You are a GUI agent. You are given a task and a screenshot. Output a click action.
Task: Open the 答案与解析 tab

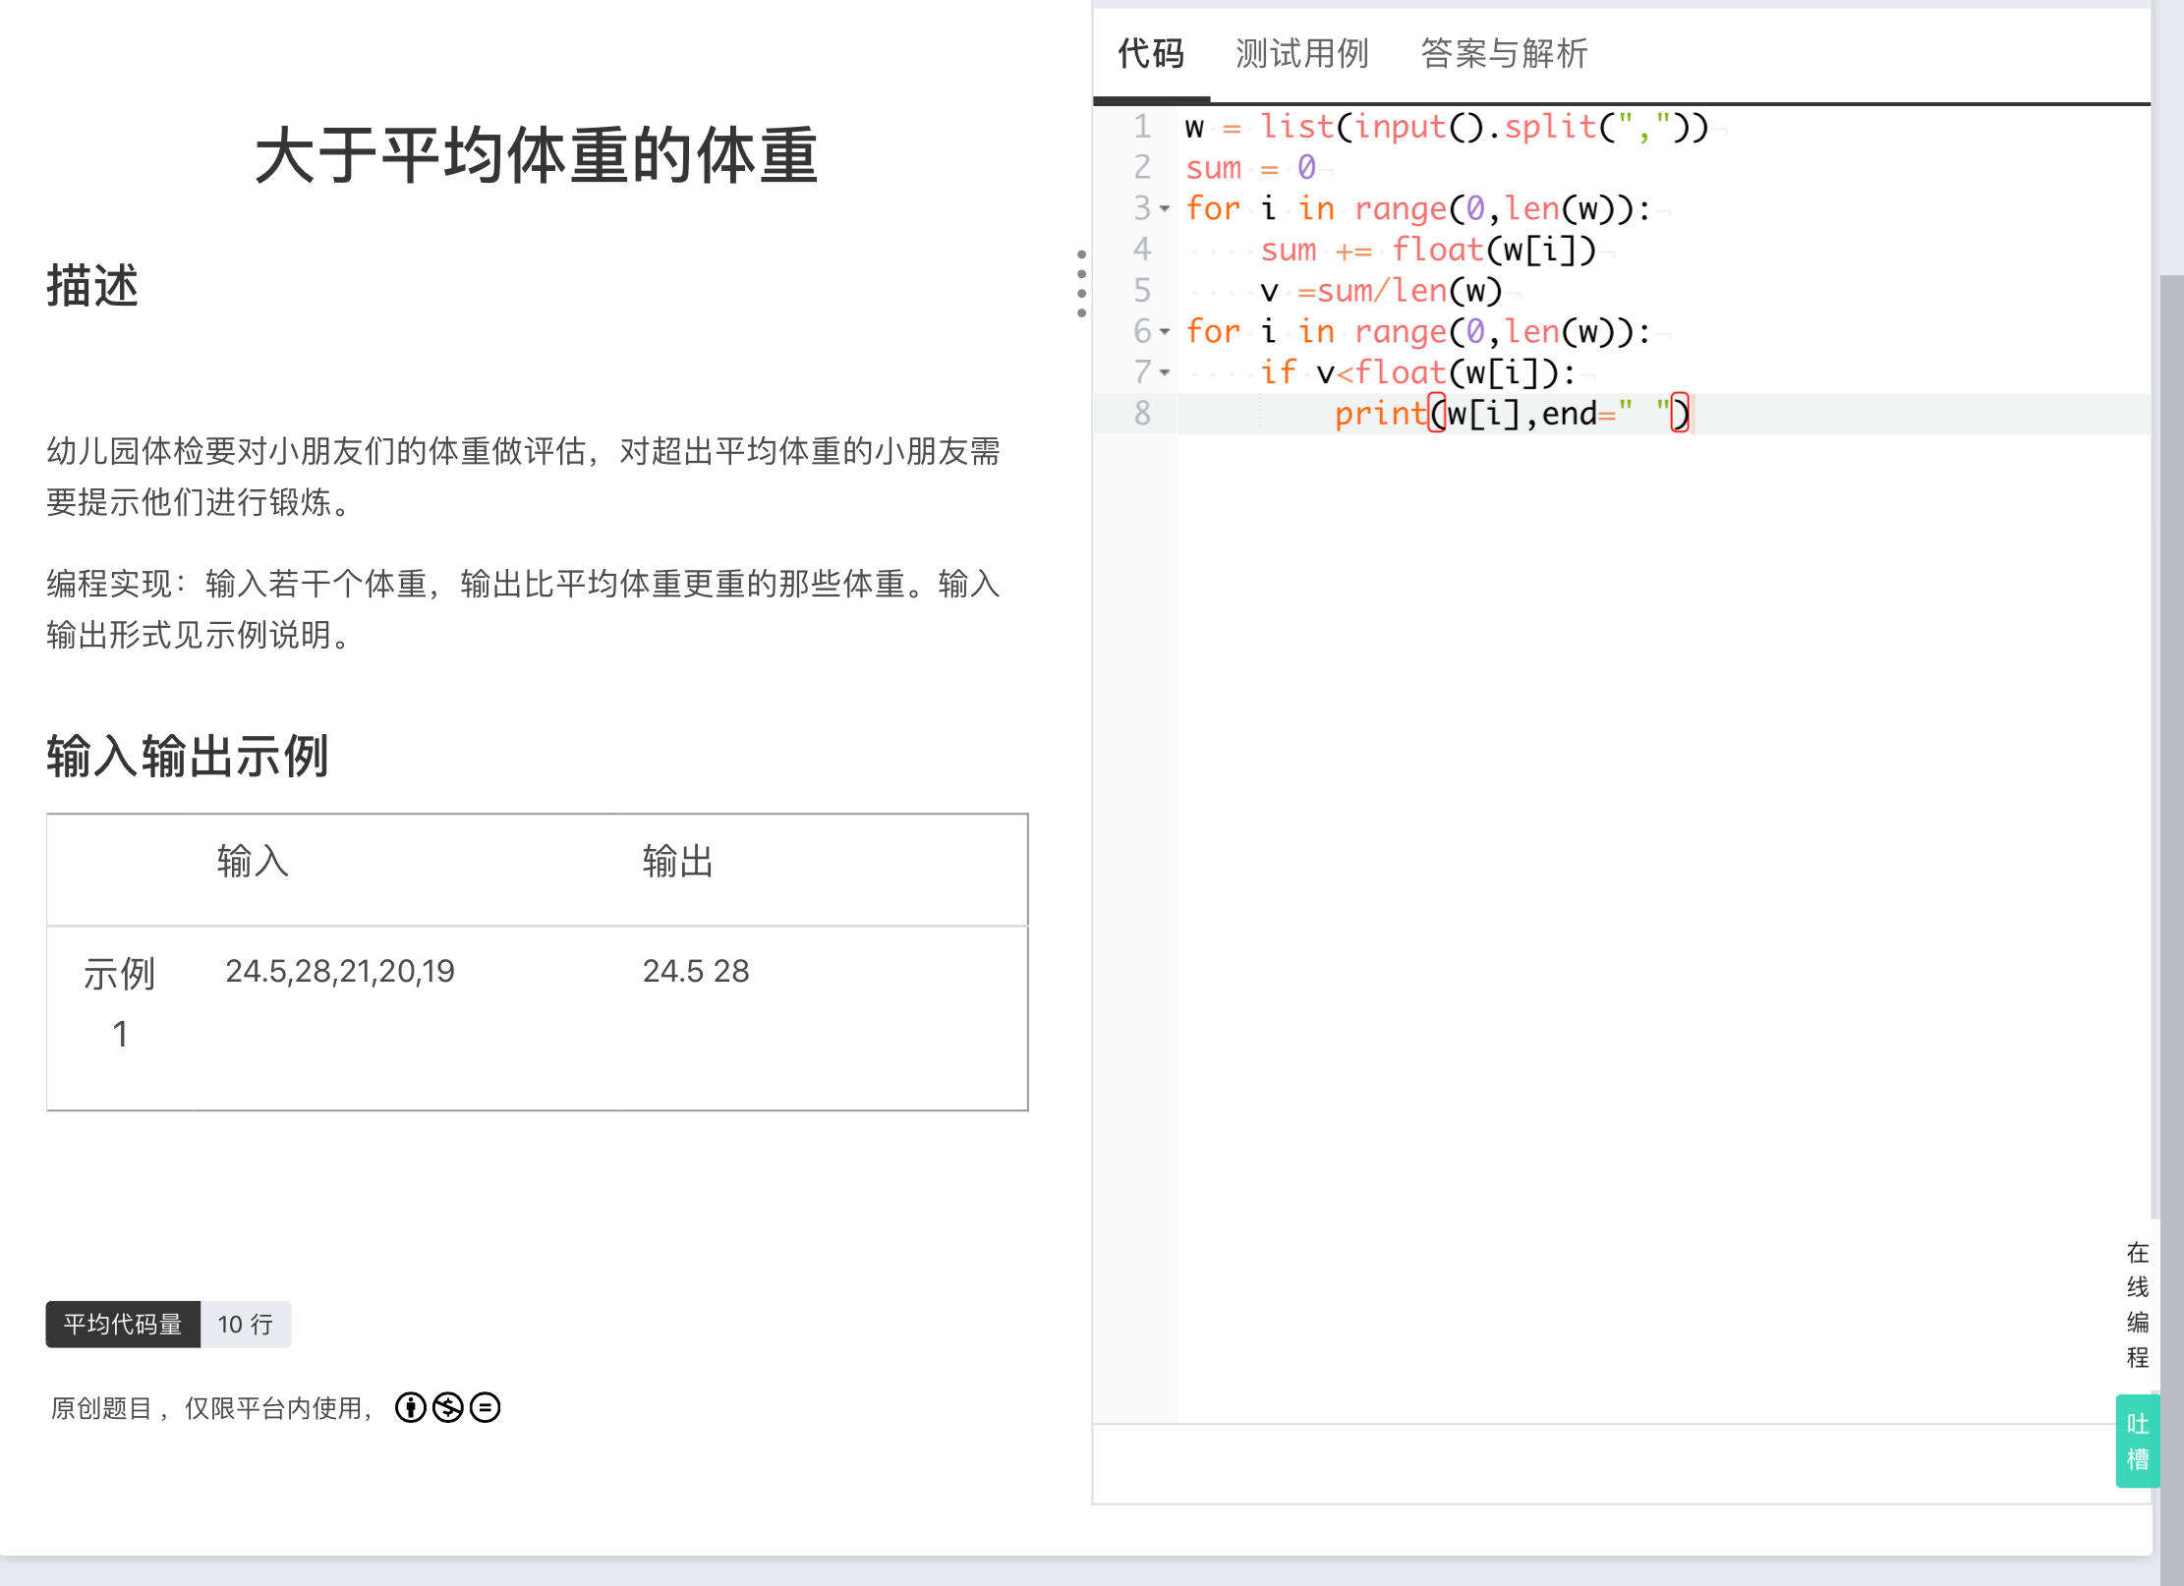[1503, 53]
